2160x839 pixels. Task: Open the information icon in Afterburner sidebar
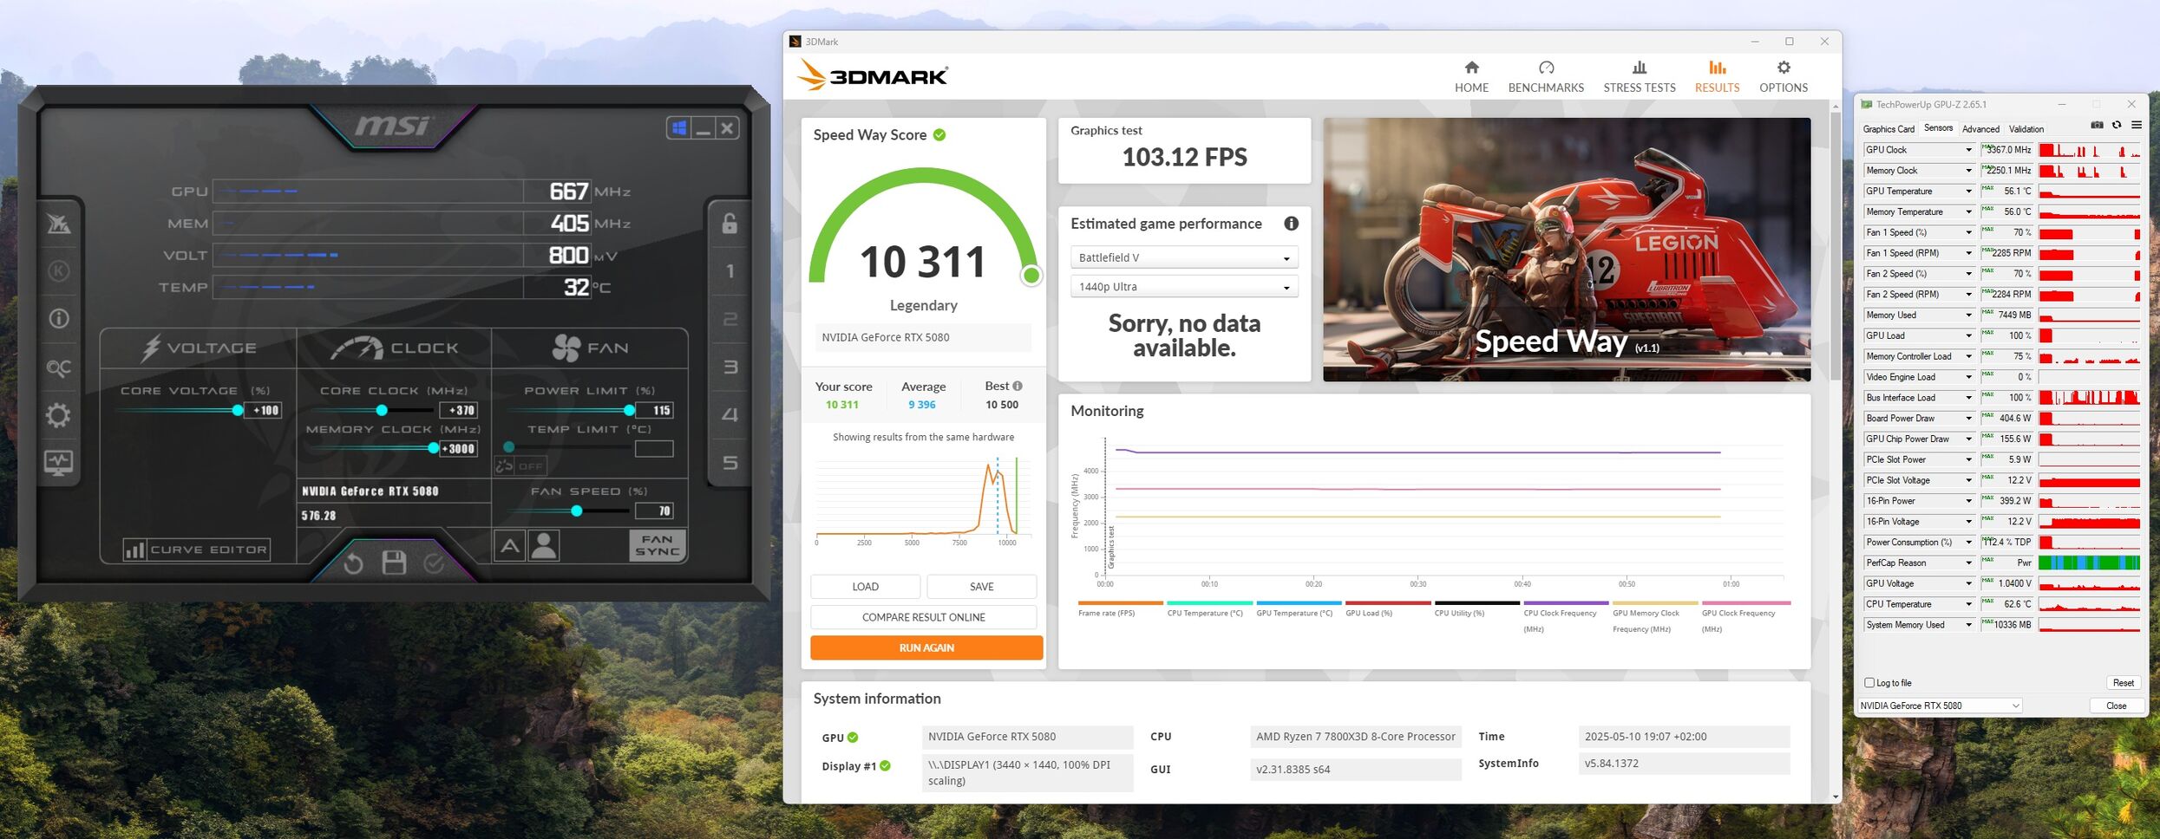tap(59, 319)
